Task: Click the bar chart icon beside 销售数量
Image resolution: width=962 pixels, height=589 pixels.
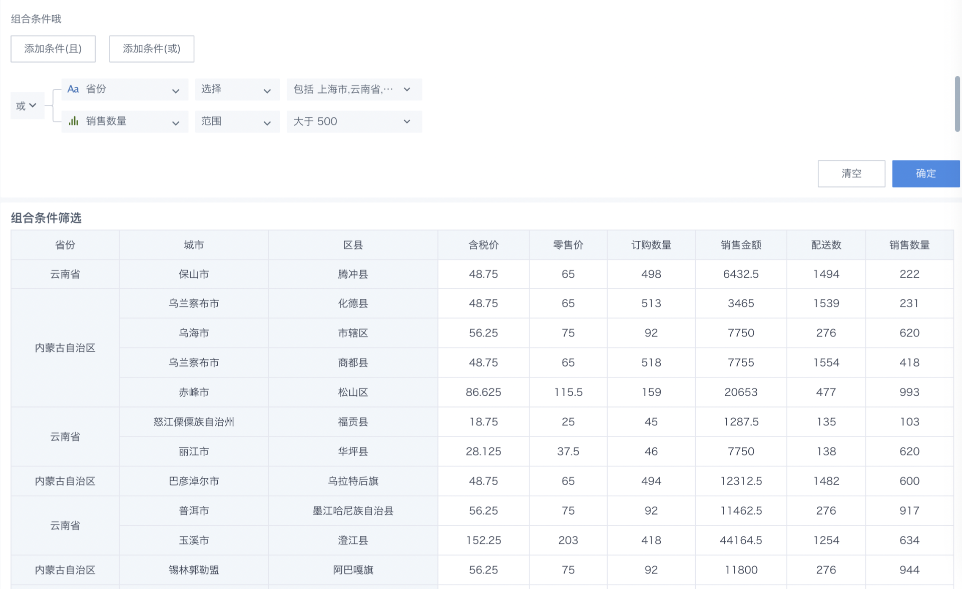Action: pyautogui.click(x=74, y=121)
